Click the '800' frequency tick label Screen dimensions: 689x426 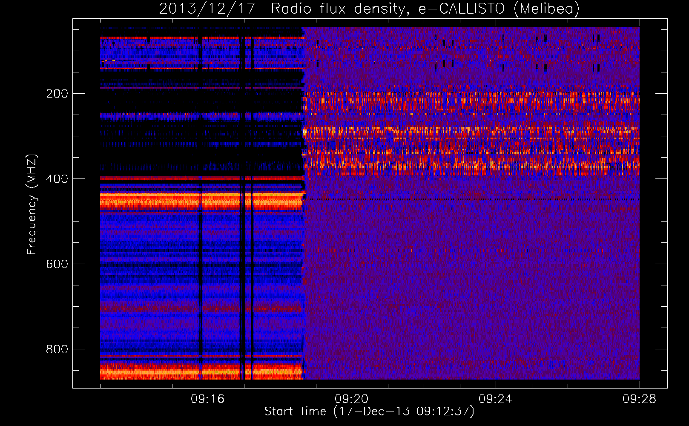[x=57, y=349]
